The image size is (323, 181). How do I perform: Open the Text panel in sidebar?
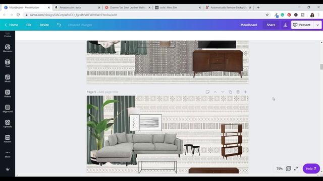[8, 63]
